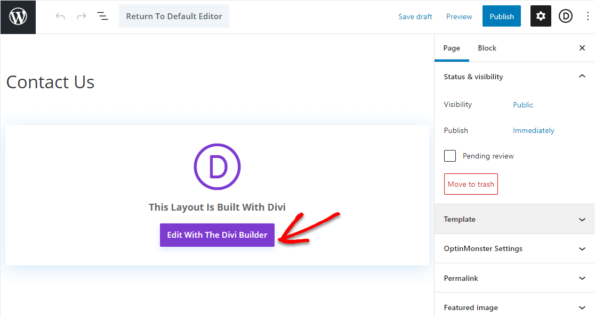Open the block list view icon

point(102,16)
